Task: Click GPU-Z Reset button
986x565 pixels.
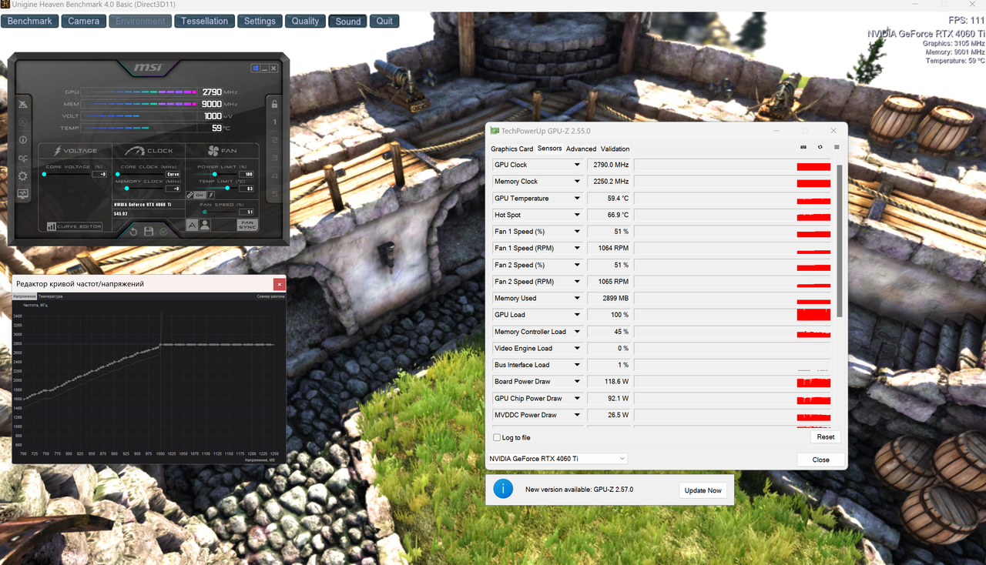Action: click(x=825, y=436)
